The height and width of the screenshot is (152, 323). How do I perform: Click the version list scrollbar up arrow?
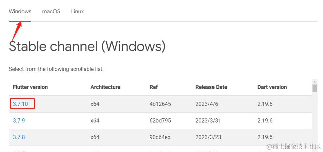tap(315, 81)
